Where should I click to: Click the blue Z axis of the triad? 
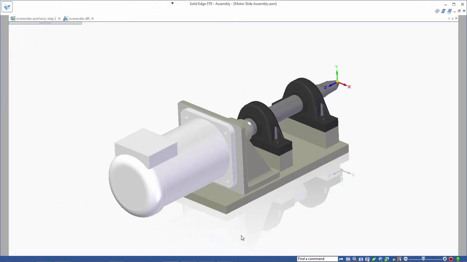(x=331, y=86)
